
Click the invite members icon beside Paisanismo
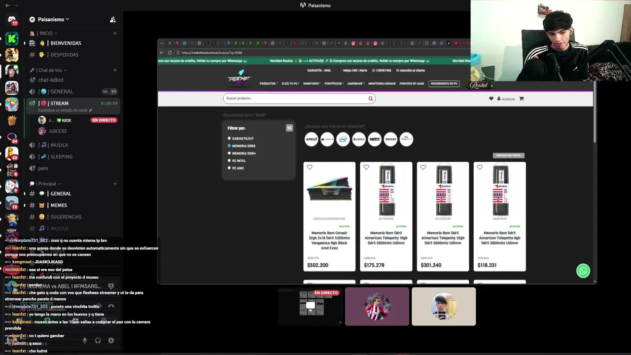pos(113,20)
